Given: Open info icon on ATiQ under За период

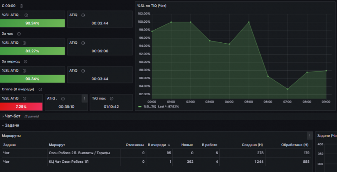Looking at the screenshot, I should (x=83, y=71).
